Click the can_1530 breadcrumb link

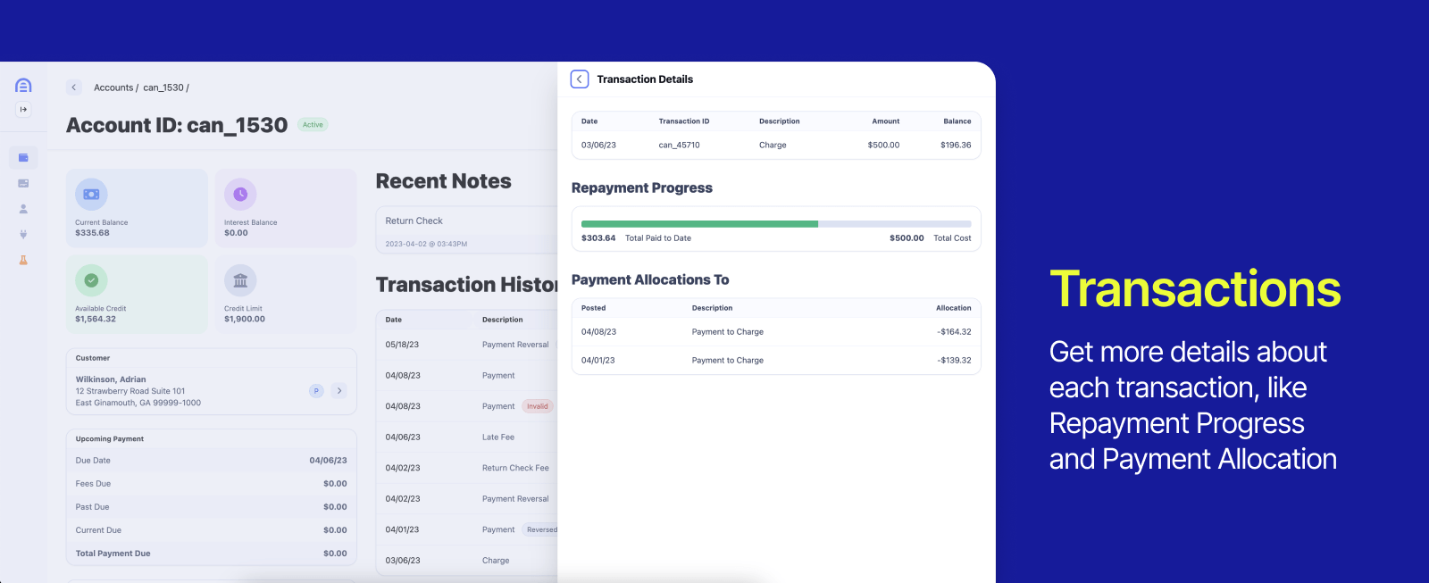tap(163, 87)
